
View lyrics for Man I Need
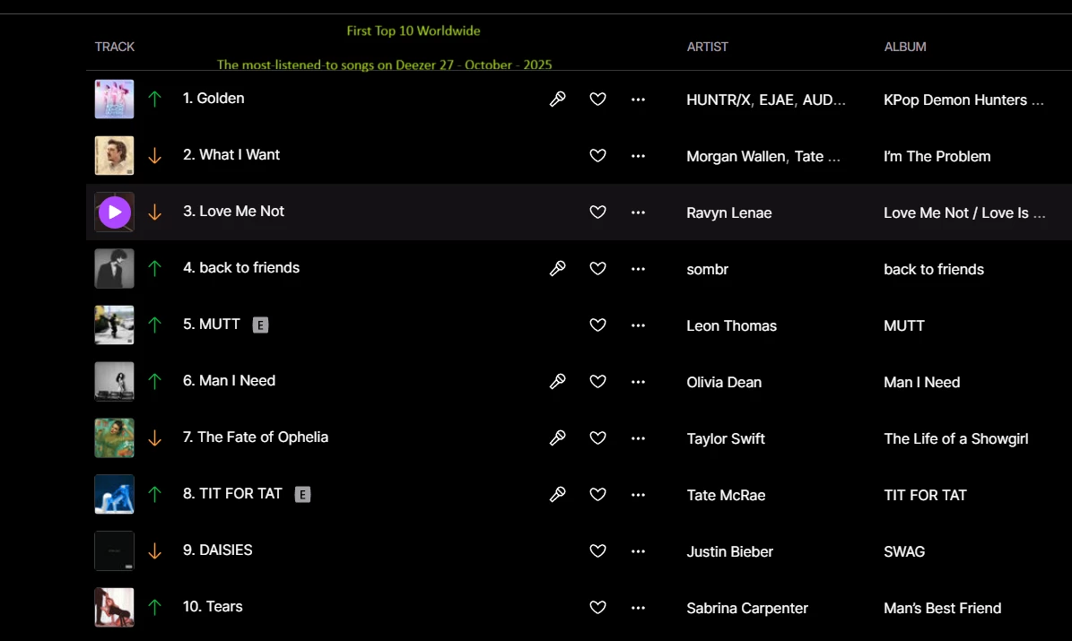click(x=557, y=381)
